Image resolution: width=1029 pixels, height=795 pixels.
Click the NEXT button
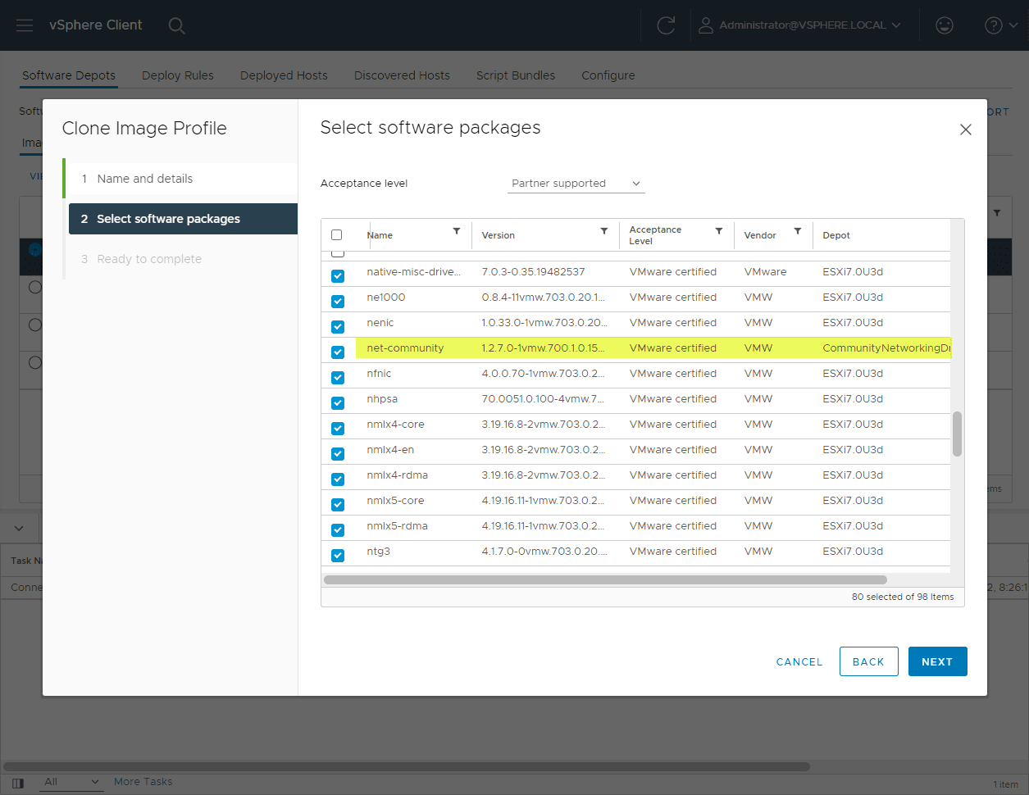point(937,661)
